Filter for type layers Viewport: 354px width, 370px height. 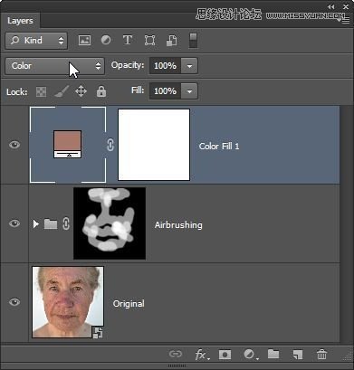click(128, 40)
